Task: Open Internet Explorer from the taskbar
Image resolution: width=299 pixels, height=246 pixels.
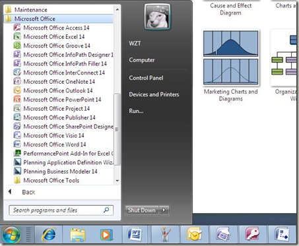Action: click(x=49, y=235)
